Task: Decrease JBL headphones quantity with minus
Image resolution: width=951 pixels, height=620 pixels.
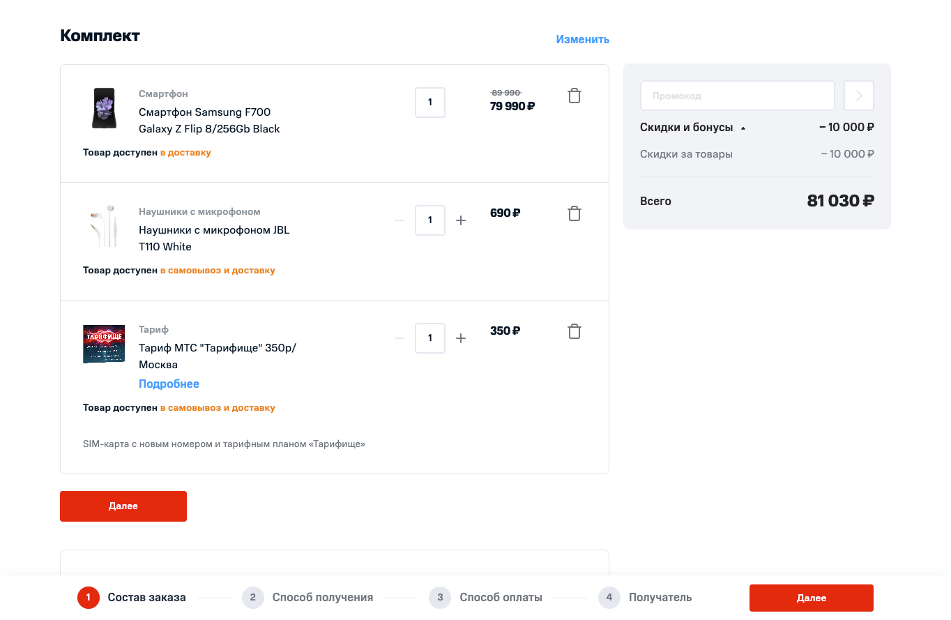Action: (x=400, y=220)
